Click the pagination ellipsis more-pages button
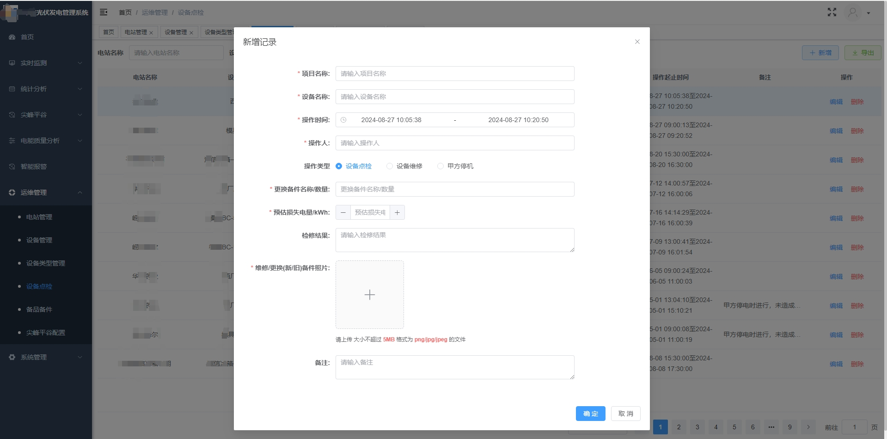The height and width of the screenshot is (439, 887). tap(771, 427)
